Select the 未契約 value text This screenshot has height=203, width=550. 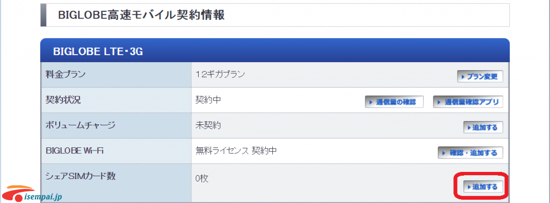click(208, 125)
